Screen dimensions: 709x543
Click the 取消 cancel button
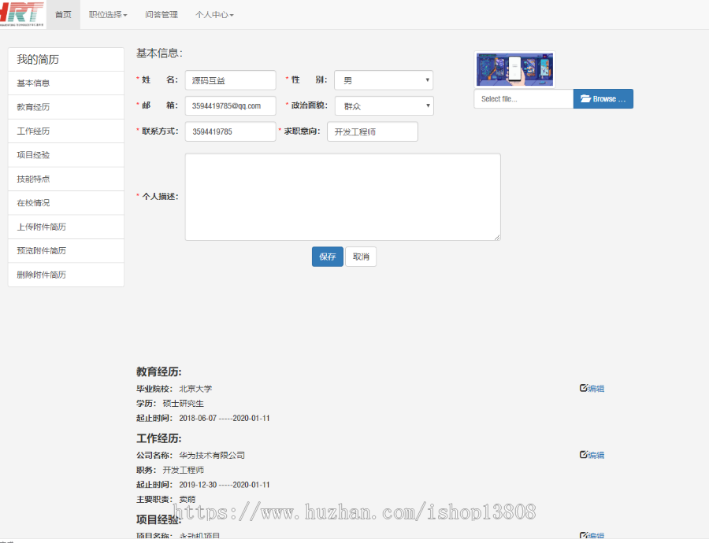[x=361, y=257]
